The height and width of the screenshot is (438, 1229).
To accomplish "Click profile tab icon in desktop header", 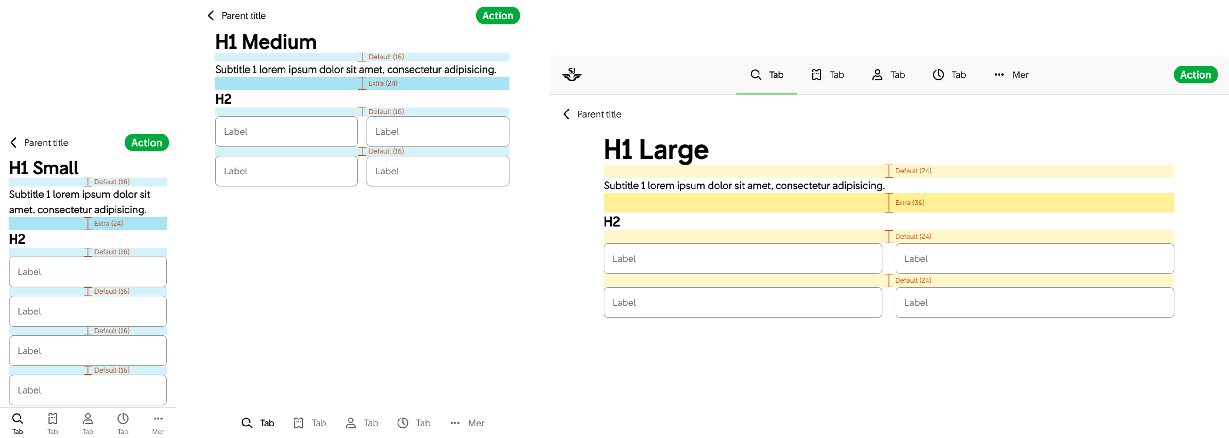I will click(877, 75).
